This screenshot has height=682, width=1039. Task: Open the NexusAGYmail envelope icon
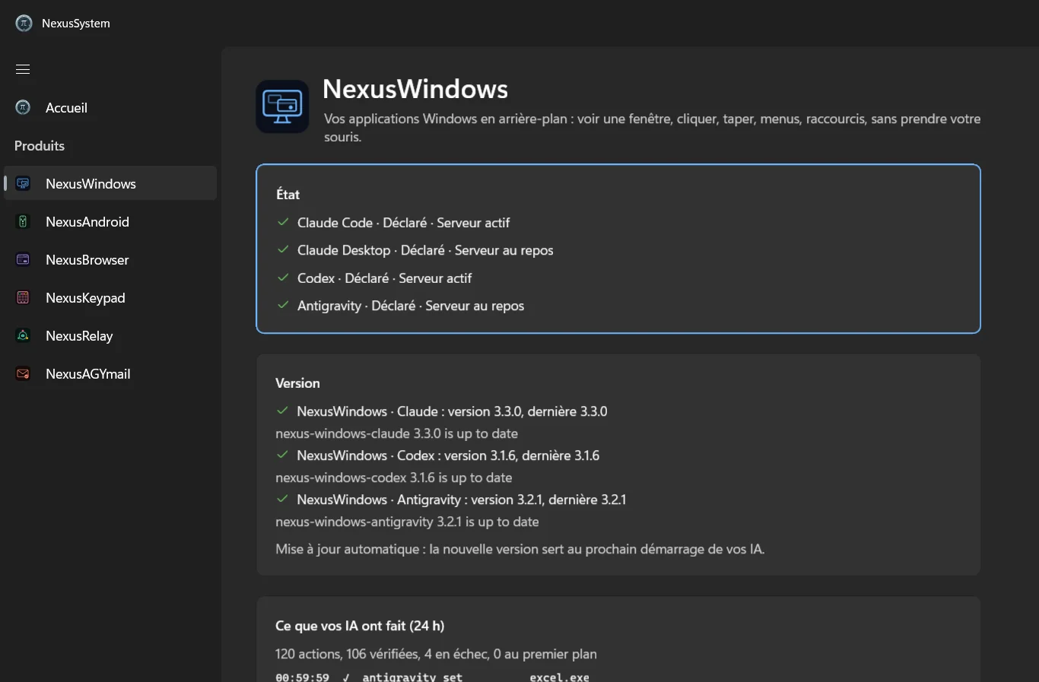[23, 373]
